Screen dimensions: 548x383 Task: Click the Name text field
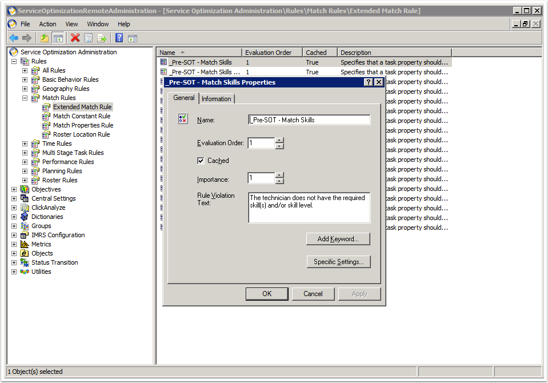(309, 120)
